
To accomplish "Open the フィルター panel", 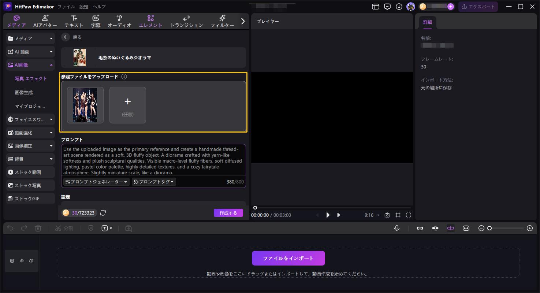I will (222, 21).
